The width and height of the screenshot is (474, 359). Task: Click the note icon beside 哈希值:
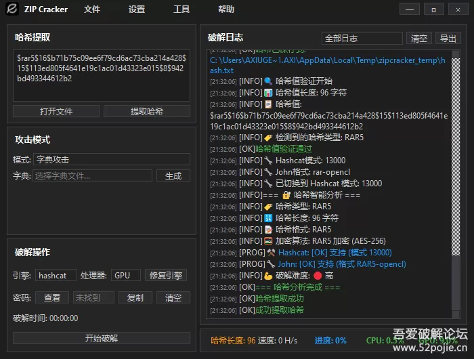(268, 104)
